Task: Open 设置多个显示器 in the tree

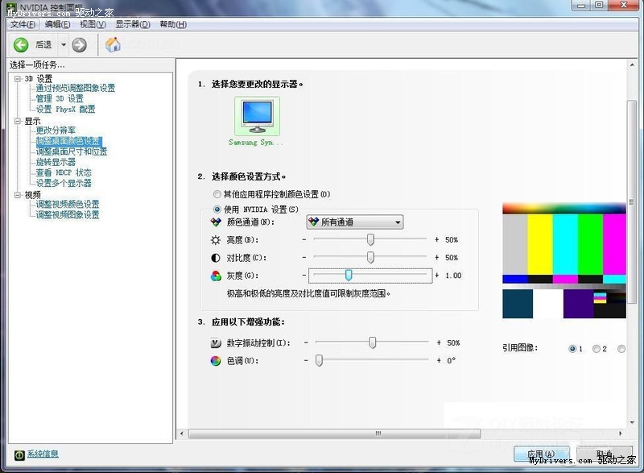Action: click(x=64, y=183)
